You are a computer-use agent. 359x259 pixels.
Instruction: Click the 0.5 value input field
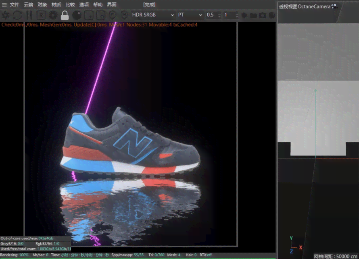(x=211, y=15)
